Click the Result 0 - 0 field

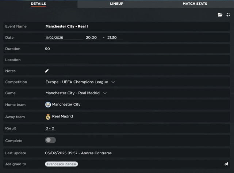click(50, 128)
